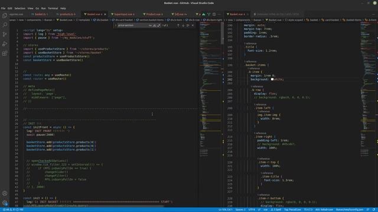Switch to the Supermaut.vue tab
378x212 pixels.
click(x=123, y=14)
